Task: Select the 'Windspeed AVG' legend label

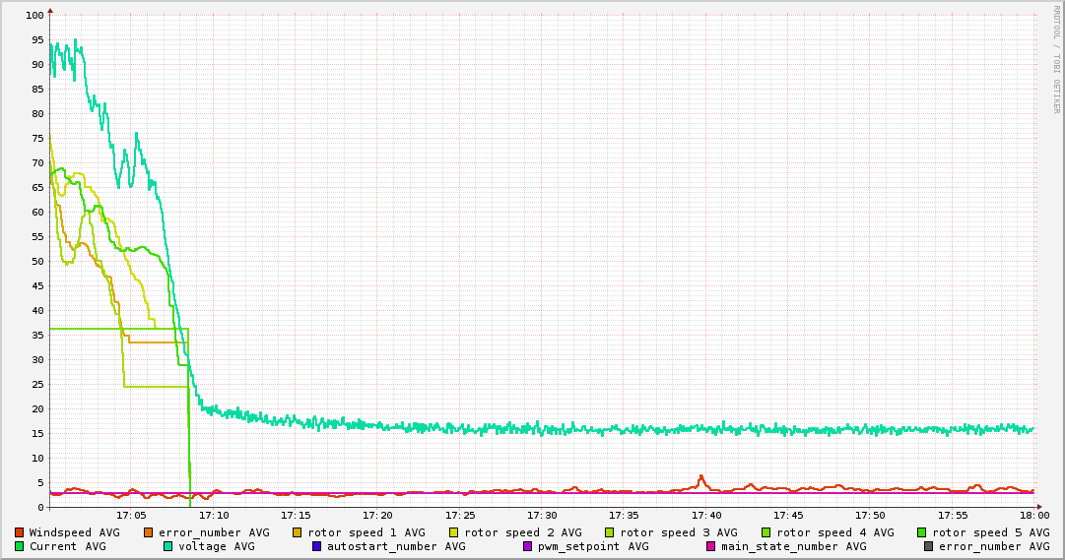Action: [74, 532]
